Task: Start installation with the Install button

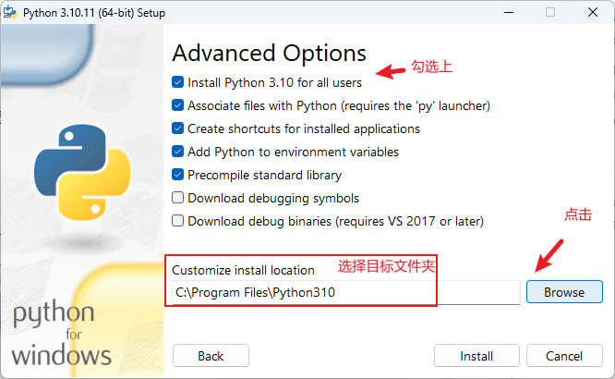Action: 476,356
